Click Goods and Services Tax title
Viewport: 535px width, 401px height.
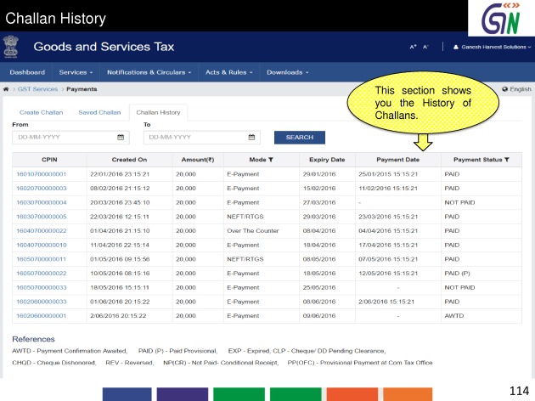pos(104,47)
